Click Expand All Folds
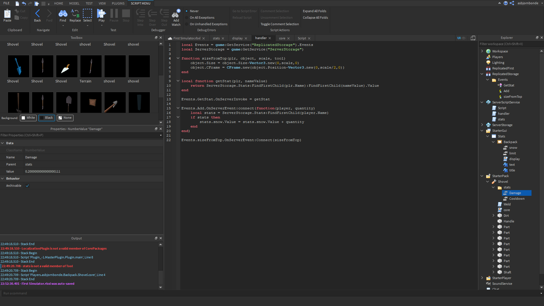The image size is (544, 306). [x=314, y=11]
